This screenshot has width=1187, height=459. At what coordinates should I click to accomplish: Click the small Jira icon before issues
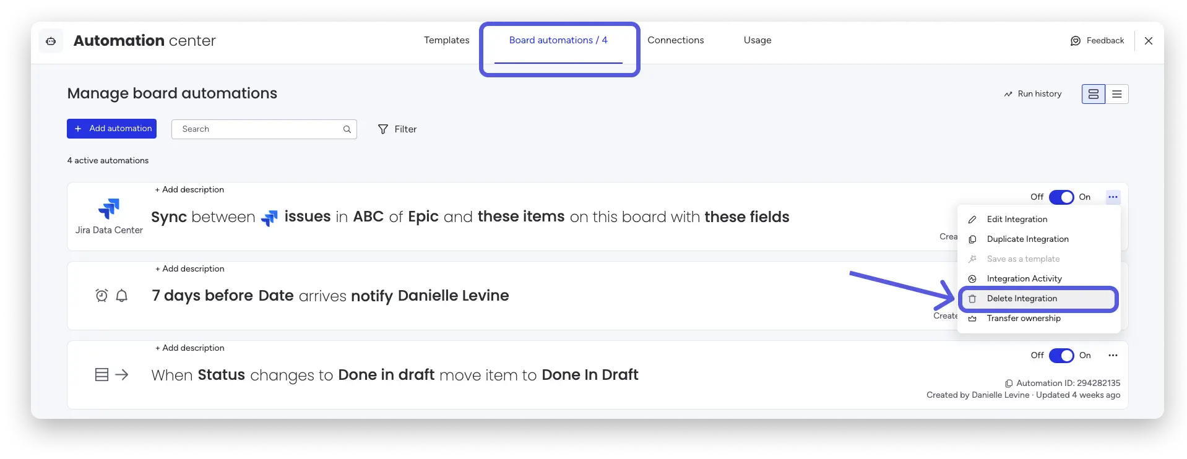point(270,218)
